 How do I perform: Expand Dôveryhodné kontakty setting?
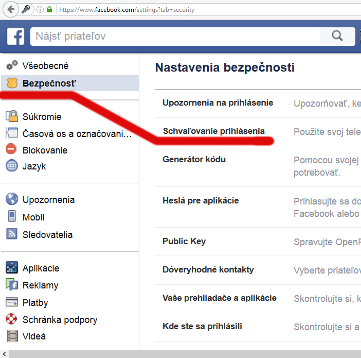(208, 270)
